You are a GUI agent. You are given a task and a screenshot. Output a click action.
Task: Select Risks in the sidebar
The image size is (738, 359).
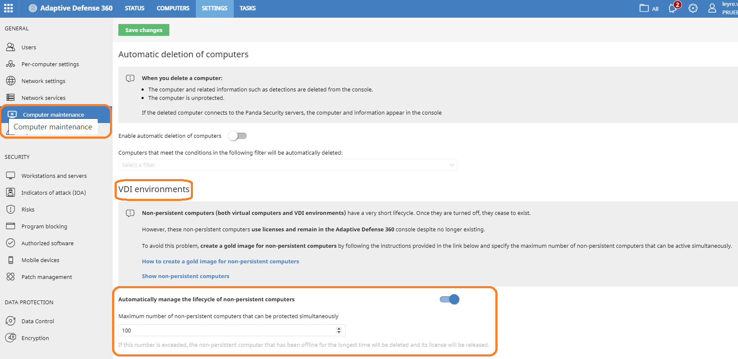(x=28, y=209)
